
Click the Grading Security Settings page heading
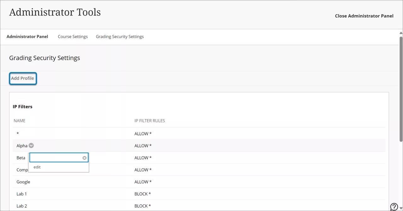point(44,58)
